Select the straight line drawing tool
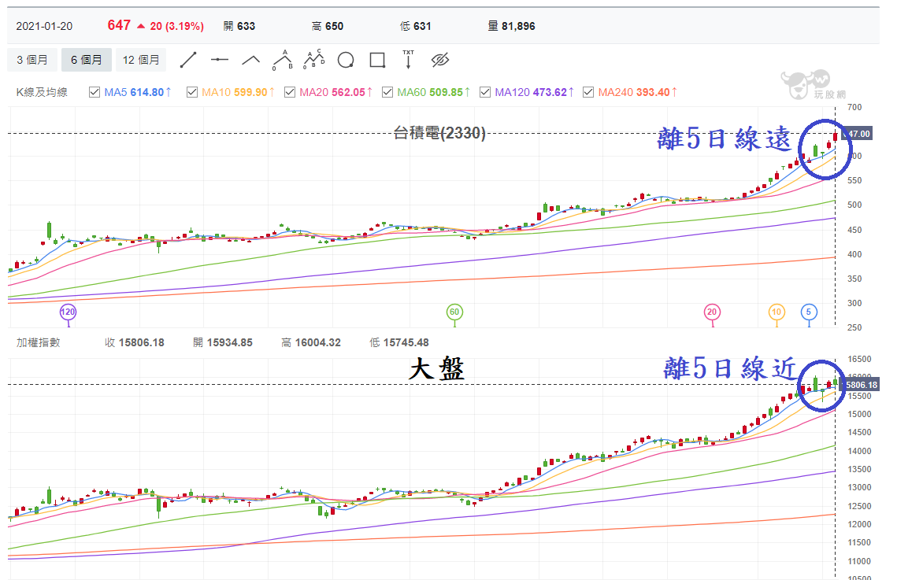The height and width of the screenshot is (580, 897). (188, 60)
